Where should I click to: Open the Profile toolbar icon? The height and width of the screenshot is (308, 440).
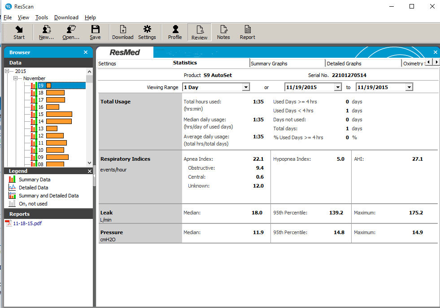(175, 33)
